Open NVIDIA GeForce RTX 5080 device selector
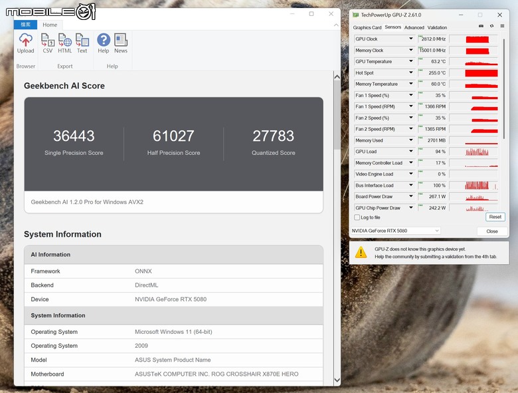The height and width of the screenshot is (393, 518). click(396, 231)
